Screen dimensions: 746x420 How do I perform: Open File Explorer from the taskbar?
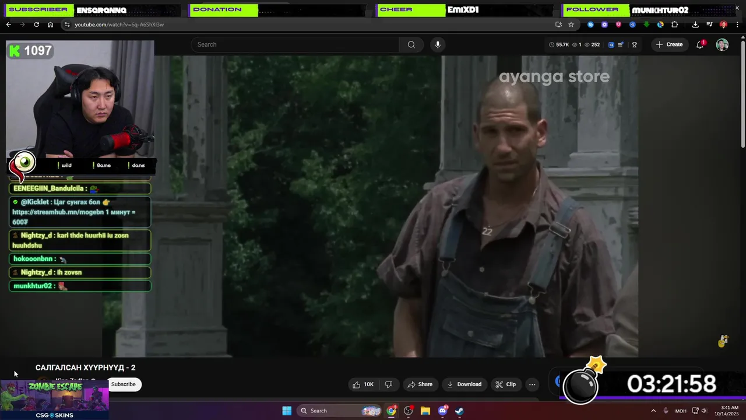(x=425, y=411)
